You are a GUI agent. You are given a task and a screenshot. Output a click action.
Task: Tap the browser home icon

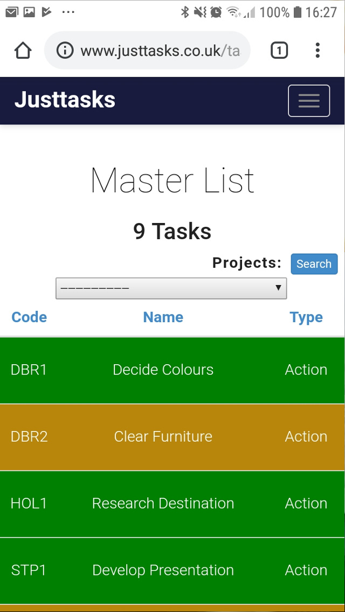tap(23, 51)
